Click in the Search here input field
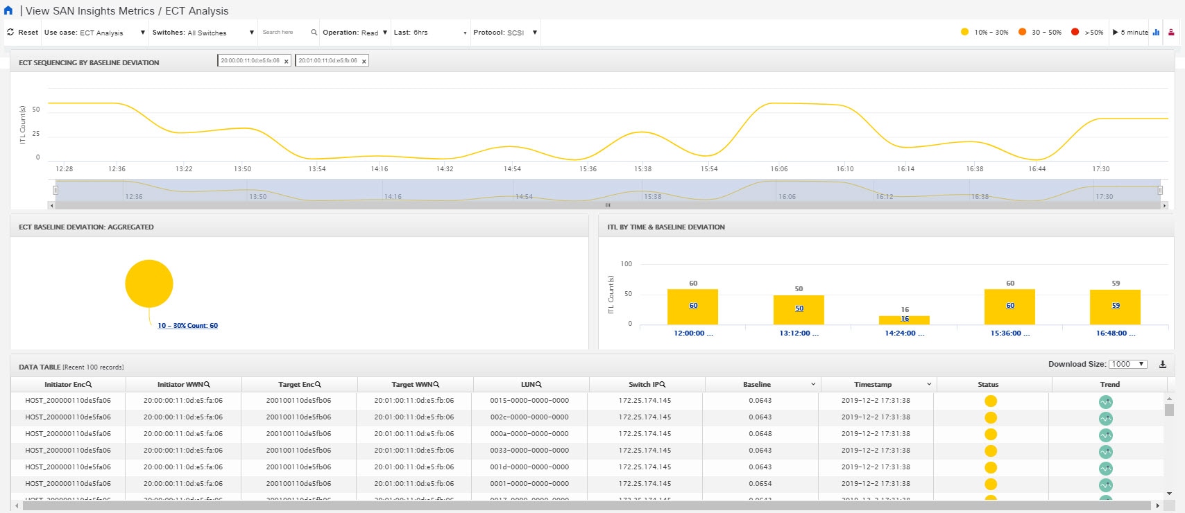 283,33
